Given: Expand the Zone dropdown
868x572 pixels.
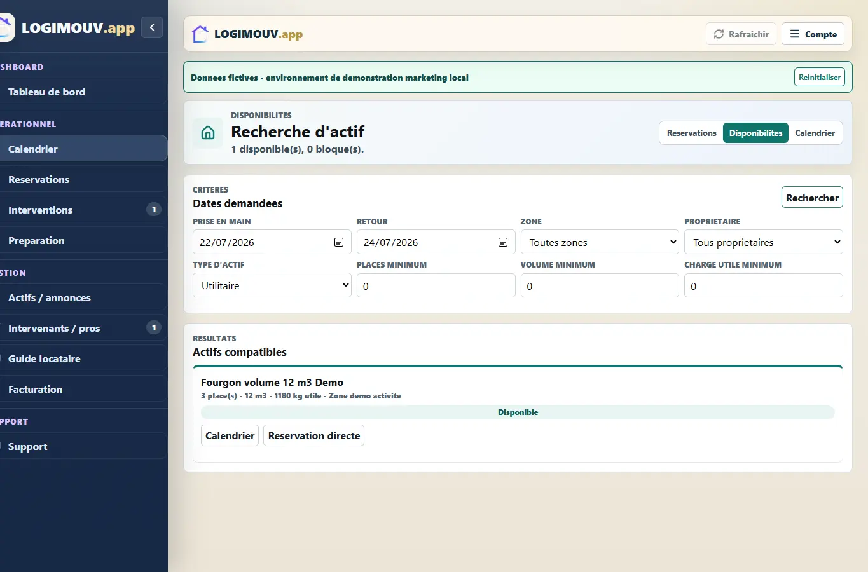Looking at the screenshot, I should (600, 242).
